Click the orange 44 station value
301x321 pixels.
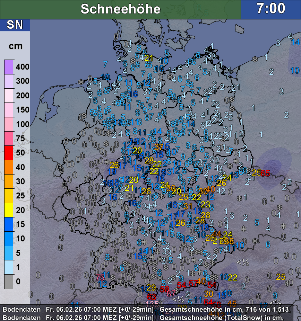(216, 233)
